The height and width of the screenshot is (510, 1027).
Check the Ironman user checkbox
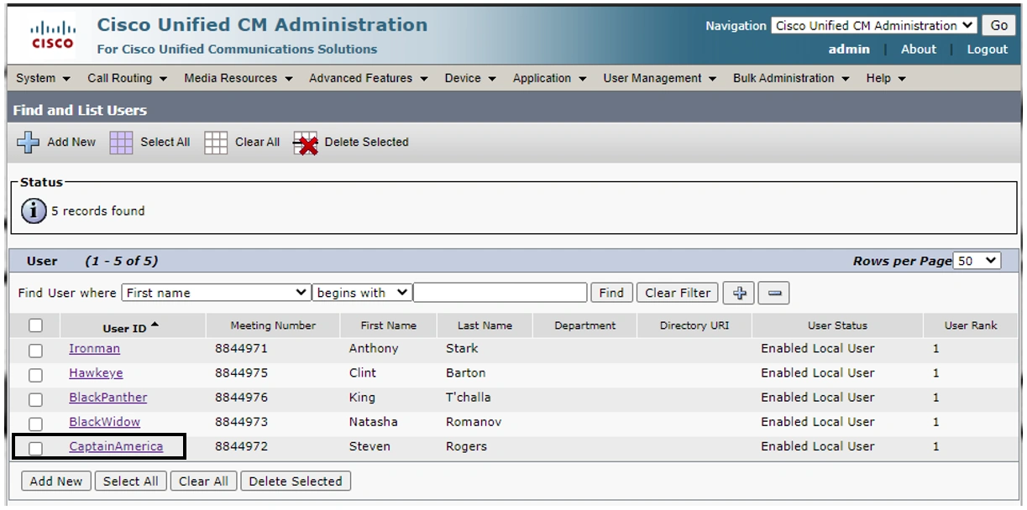coord(35,350)
